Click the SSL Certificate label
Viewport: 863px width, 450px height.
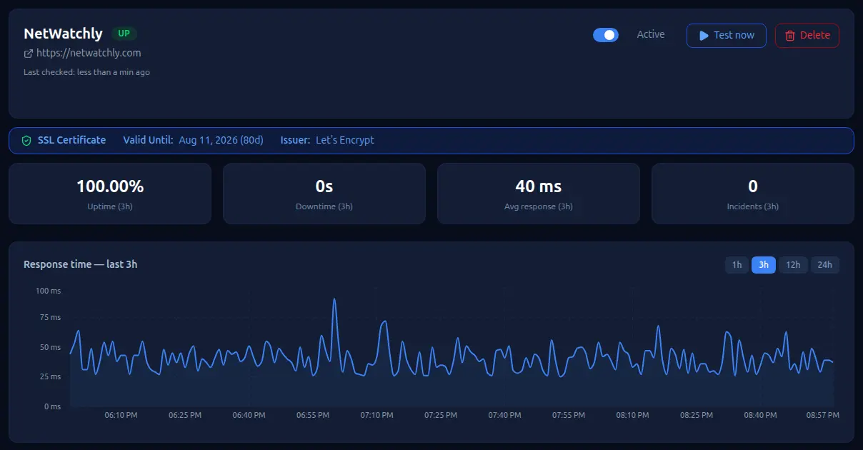coord(71,140)
